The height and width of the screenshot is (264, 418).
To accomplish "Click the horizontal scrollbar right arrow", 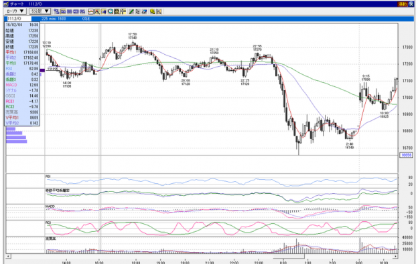I will (x=396, y=256).
